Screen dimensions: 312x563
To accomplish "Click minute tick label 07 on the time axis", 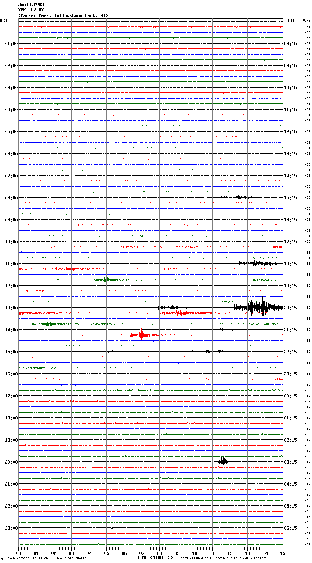I will tap(142, 553).
